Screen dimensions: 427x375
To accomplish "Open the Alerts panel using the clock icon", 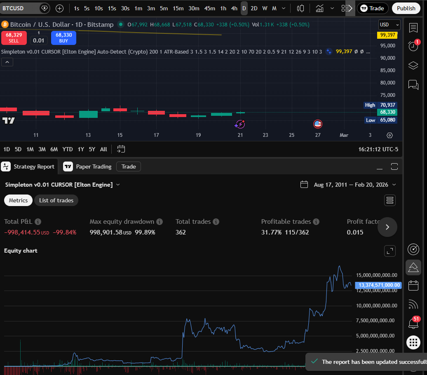I will [x=413, y=46].
